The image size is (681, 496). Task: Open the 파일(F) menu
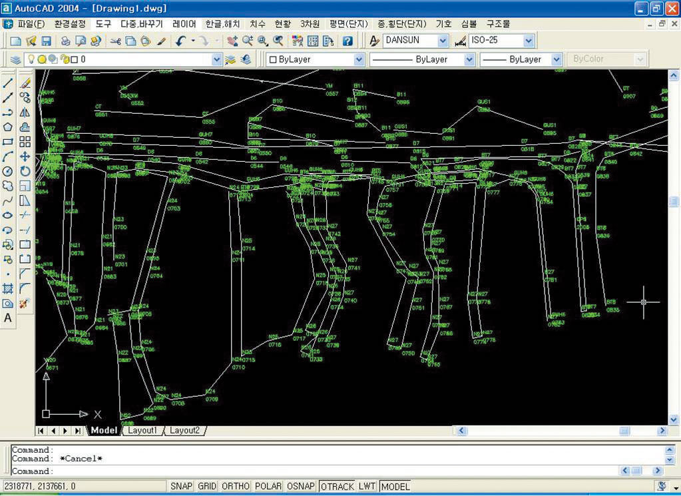(x=31, y=24)
